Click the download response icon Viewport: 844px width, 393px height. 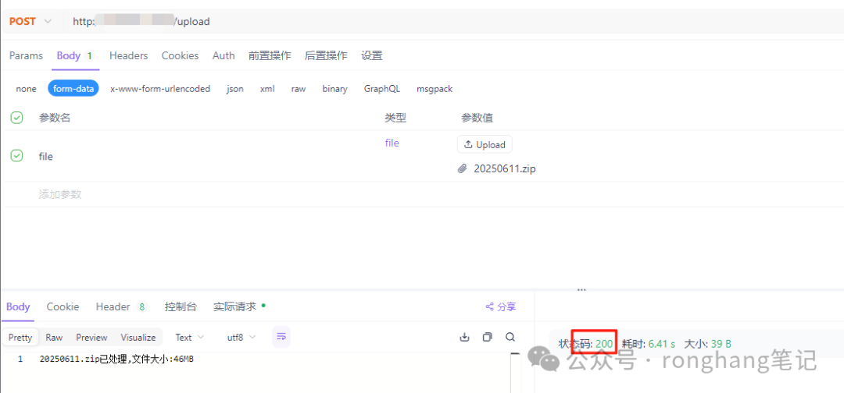[x=464, y=337]
